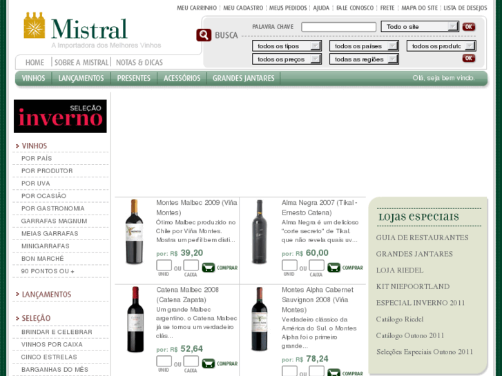Open Meu Cadastro link
Screen dimensions: 502x376
click(243, 8)
